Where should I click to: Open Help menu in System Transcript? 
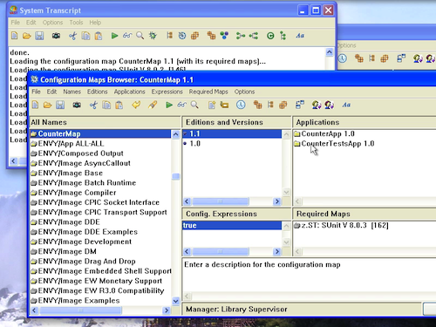[x=95, y=23]
